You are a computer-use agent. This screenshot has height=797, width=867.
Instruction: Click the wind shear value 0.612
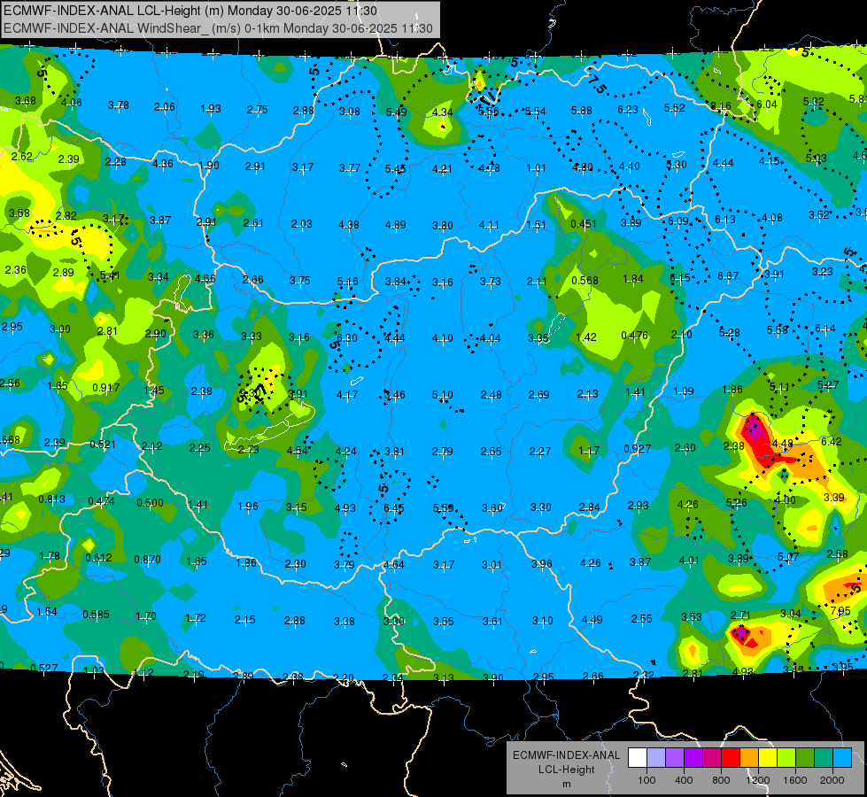coord(98,558)
